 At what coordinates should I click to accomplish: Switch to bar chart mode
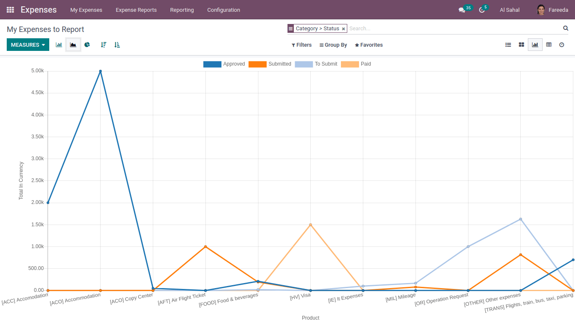pos(59,45)
